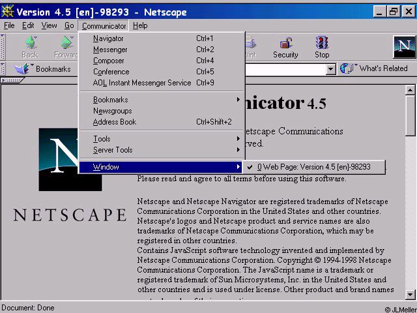The width and height of the screenshot is (417, 313).
Task: Click the Forward toolbar icon
Action: point(67,42)
